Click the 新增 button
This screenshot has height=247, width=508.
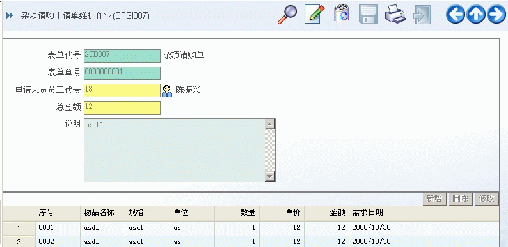pos(434,199)
